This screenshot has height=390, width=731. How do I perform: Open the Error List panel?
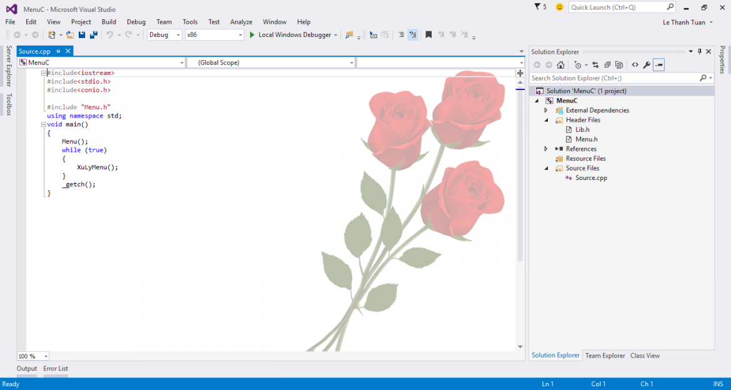point(56,369)
